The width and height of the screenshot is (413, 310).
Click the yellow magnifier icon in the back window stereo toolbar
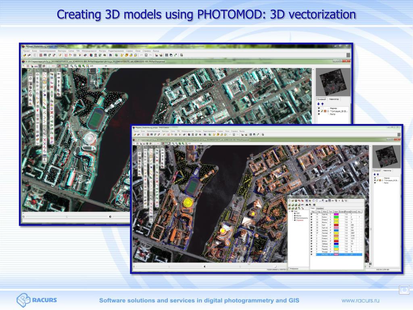click(88, 66)
